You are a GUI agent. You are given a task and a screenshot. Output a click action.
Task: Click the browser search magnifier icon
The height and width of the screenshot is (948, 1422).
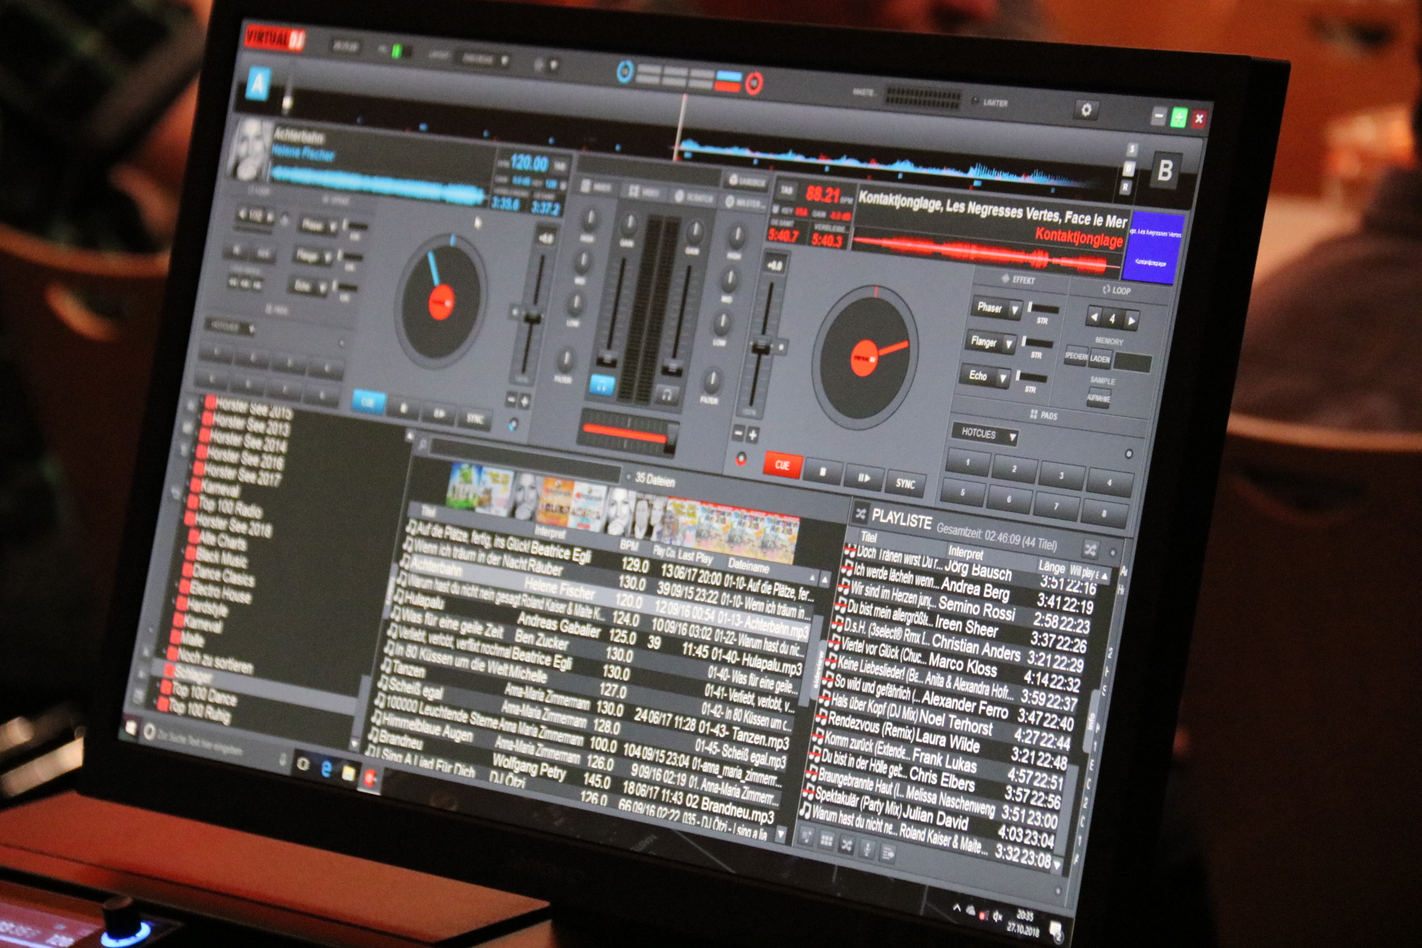point(421,444)
